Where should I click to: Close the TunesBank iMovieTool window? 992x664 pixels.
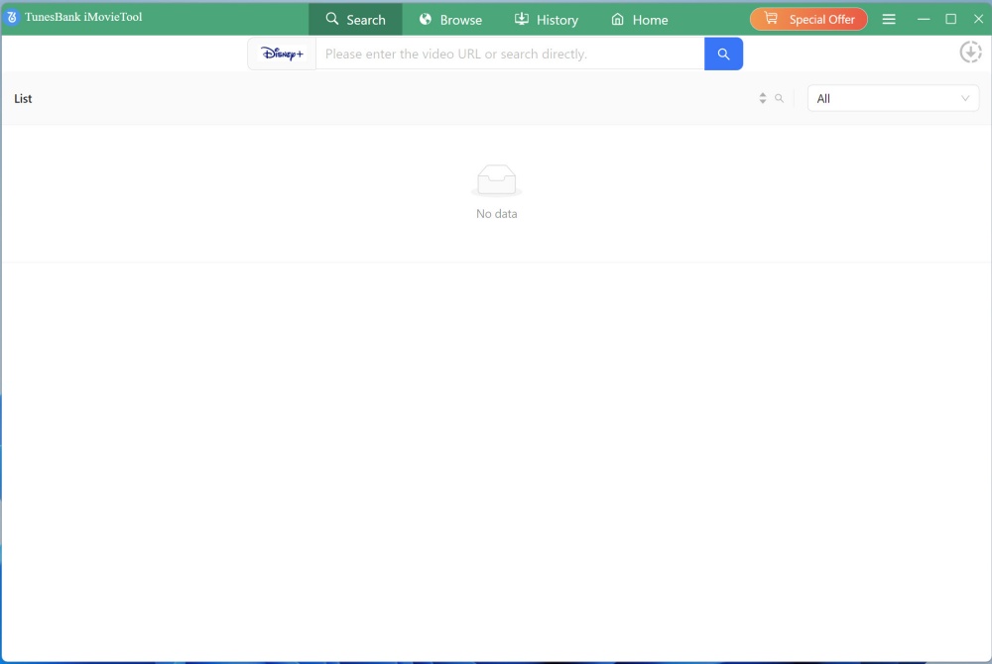pos(978,19)
